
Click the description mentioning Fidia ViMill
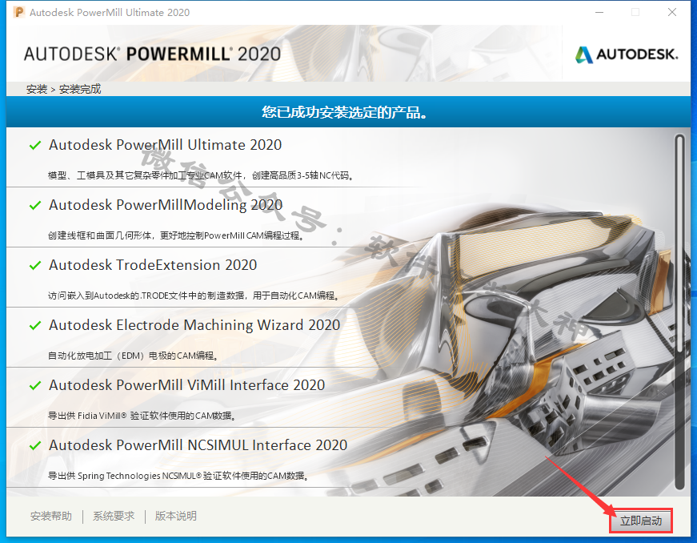pyautogui.click(x=142, y=416)
